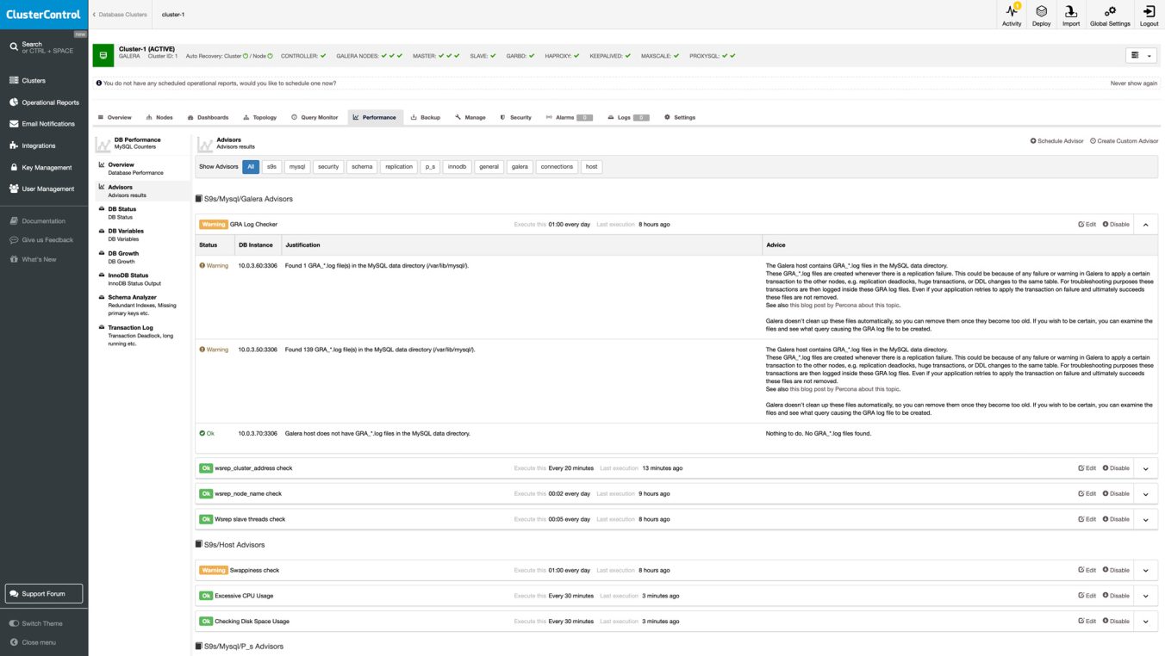Screen dimensions: 1165x656
Task: Switch to the Query Monitor tab
Action: coord(316,117)
